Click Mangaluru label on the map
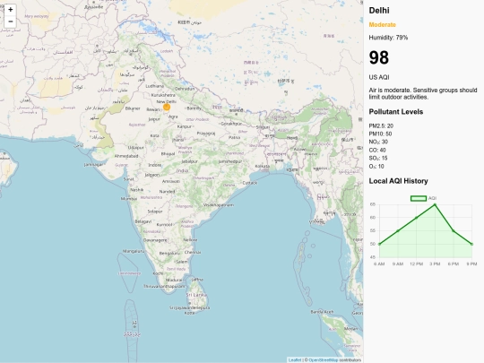The height and width of the screenshot is (363, 484). point(134,251)
